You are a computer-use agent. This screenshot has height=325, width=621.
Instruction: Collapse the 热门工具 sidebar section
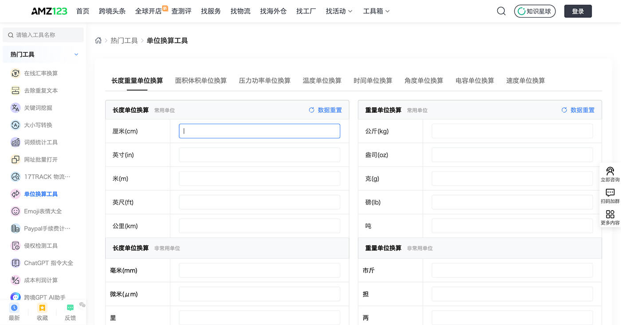pyautogui.click(x=76, y=55)
